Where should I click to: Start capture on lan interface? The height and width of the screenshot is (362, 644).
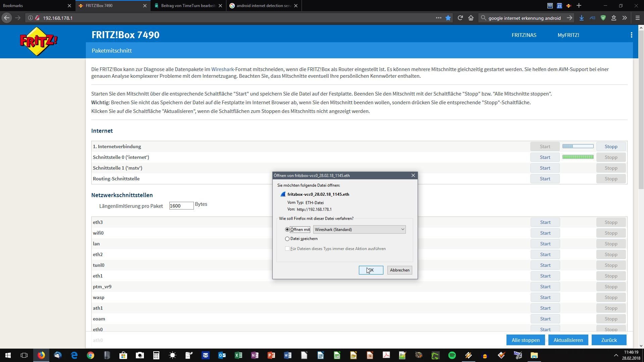point(545,244)
